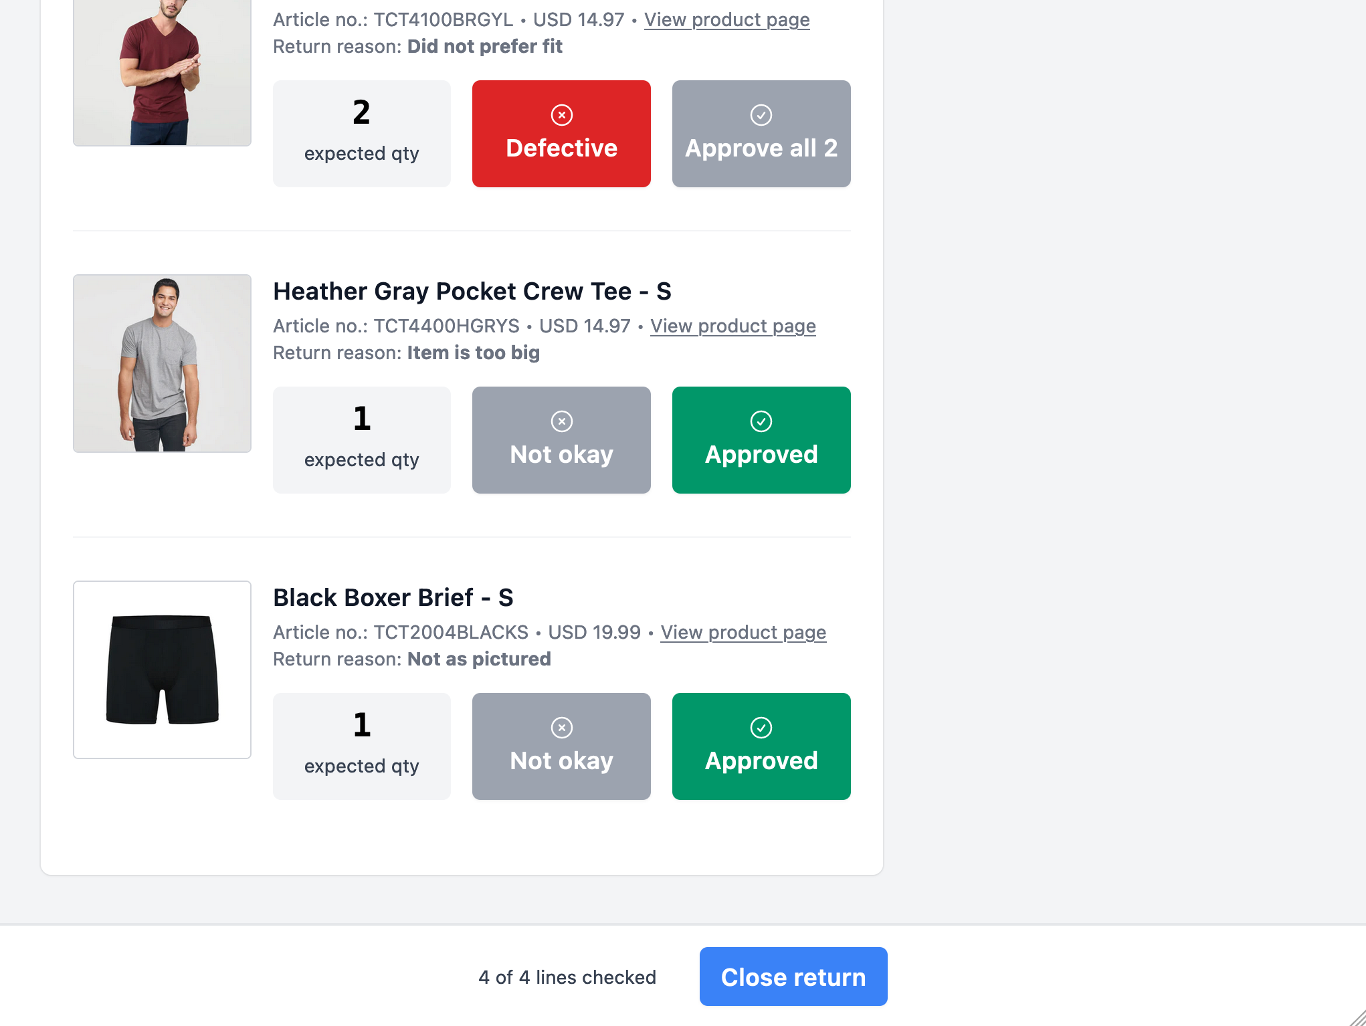The height and width of the screenshot is (1026, 1366).
Task: Click the checked status icon on Black Boxer Brief
Action: click(x=761, y=728)
